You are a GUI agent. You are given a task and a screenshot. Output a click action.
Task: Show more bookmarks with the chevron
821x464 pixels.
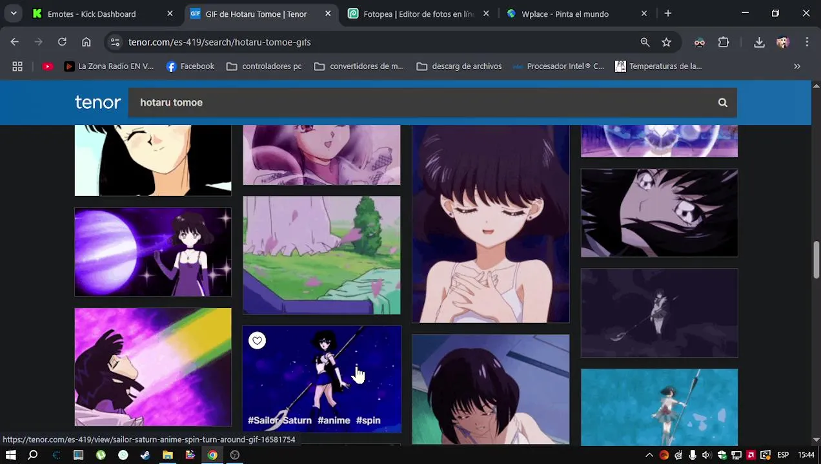pos(797,66)
